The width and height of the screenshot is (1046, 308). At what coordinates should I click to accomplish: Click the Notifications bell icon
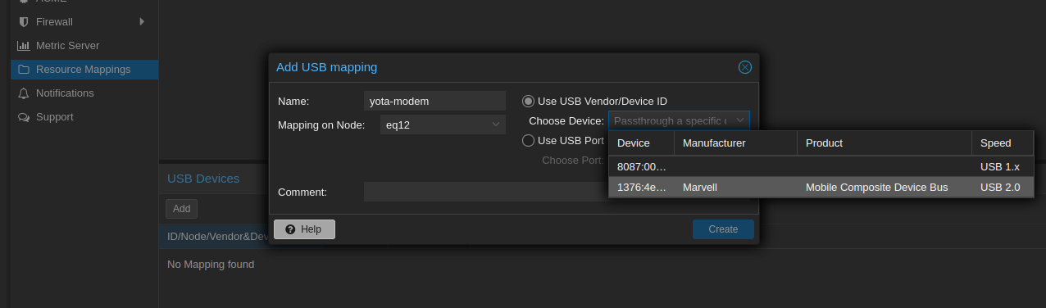pos(23,93)
